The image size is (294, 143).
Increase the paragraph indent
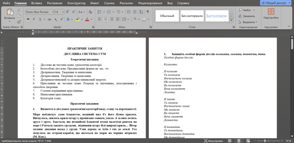tap(134, 12)
